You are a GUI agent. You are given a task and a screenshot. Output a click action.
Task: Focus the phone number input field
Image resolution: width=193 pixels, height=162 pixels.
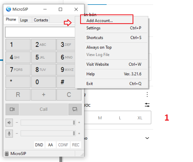[x=40, y=32]
